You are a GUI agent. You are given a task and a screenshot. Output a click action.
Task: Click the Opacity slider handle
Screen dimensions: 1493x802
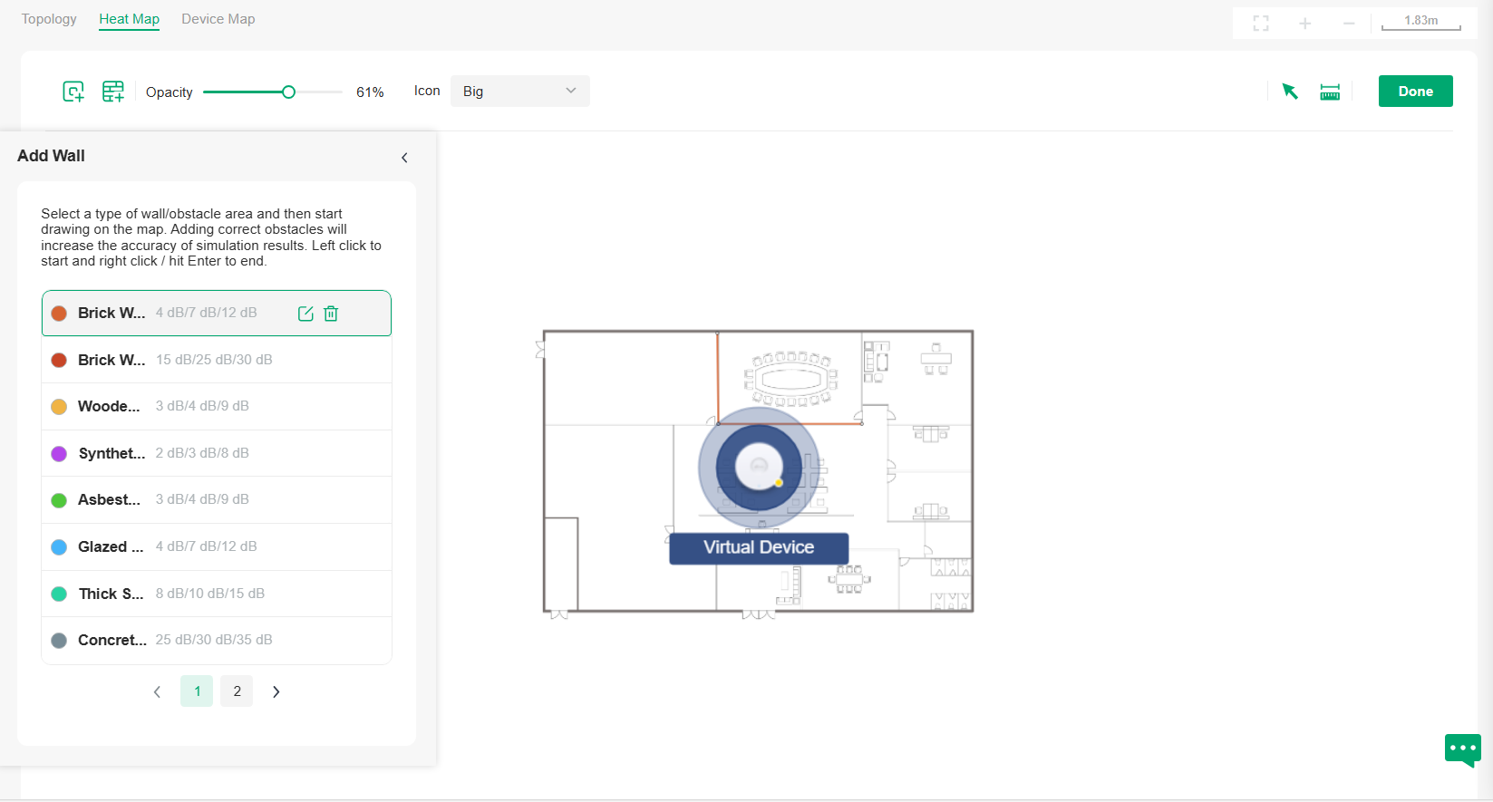click(288, 92)
